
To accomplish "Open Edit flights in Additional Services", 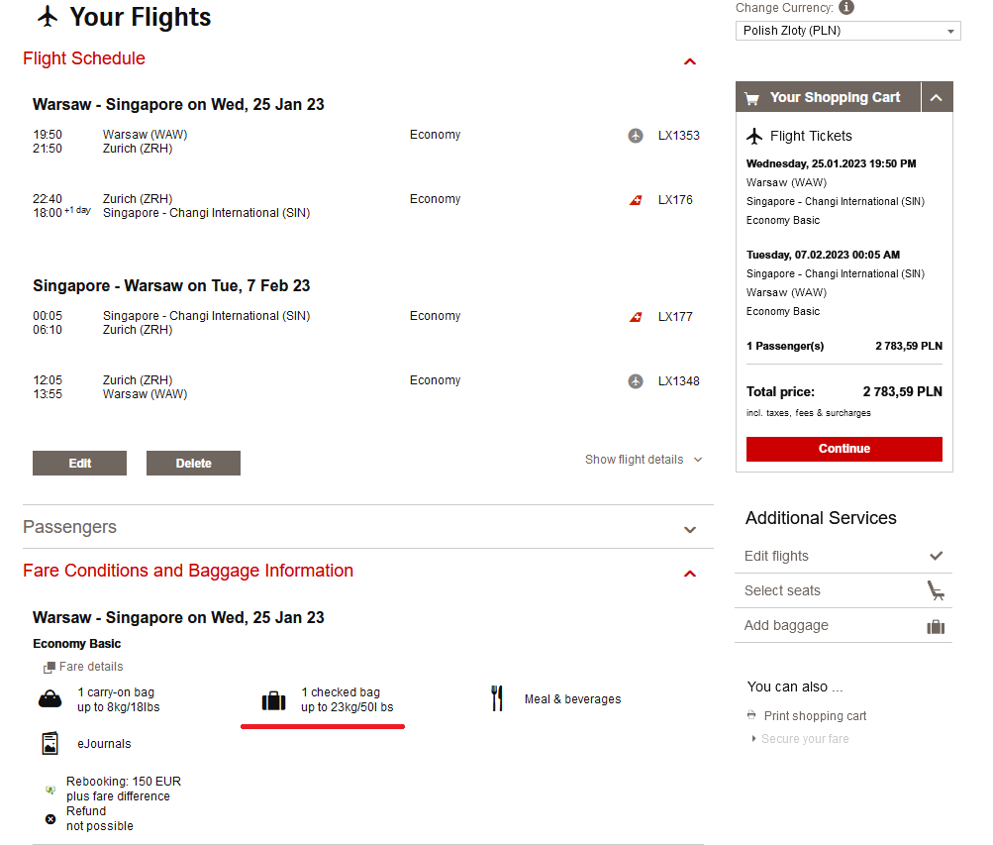I will pyautogui.click(x=844, y=556).
